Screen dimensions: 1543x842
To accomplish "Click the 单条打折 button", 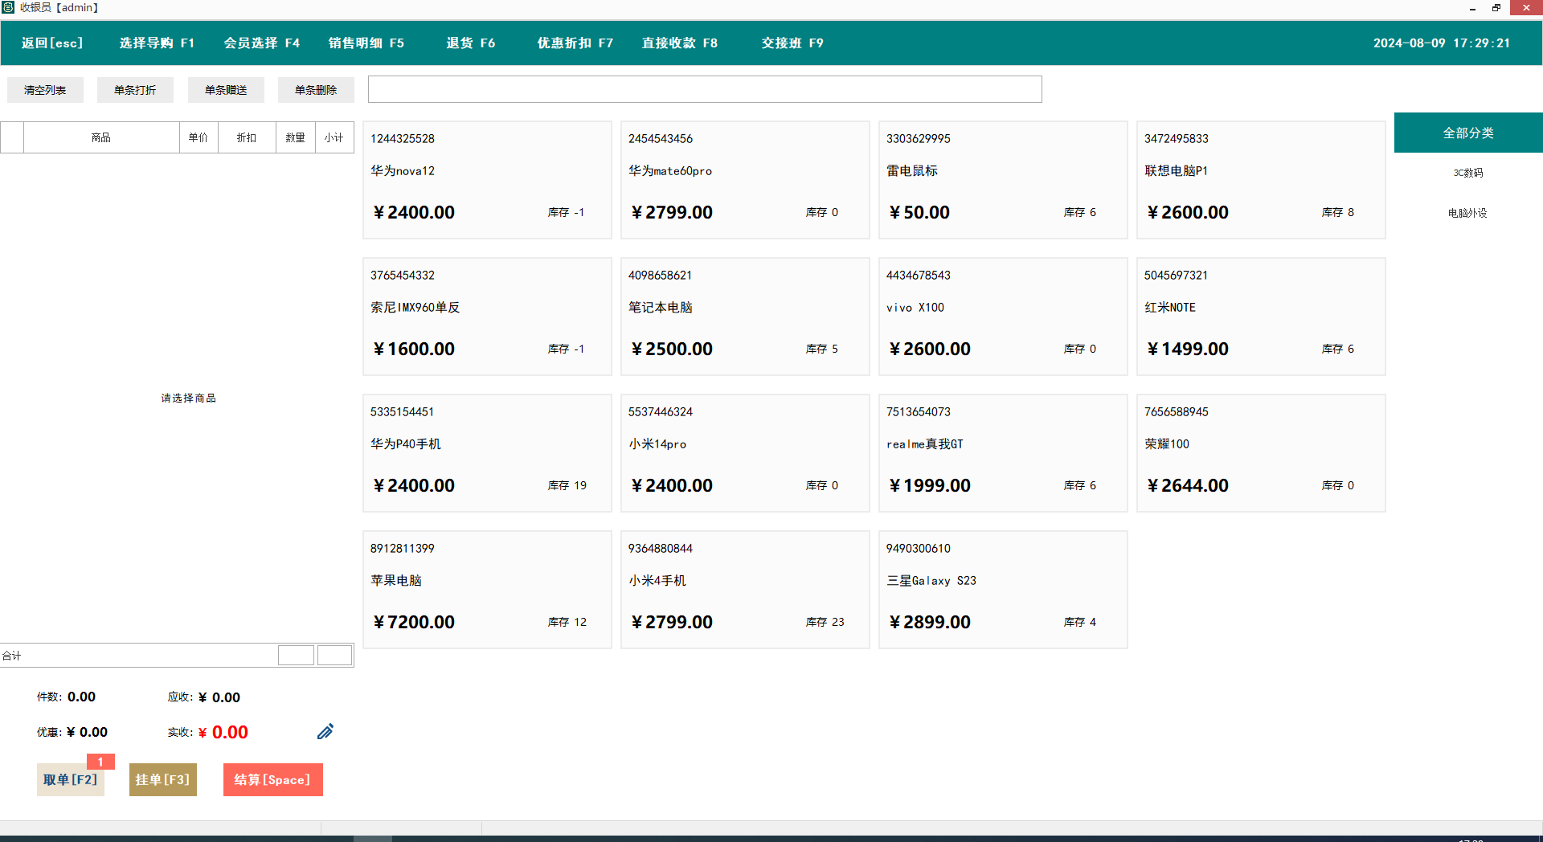I will point(135,90).
